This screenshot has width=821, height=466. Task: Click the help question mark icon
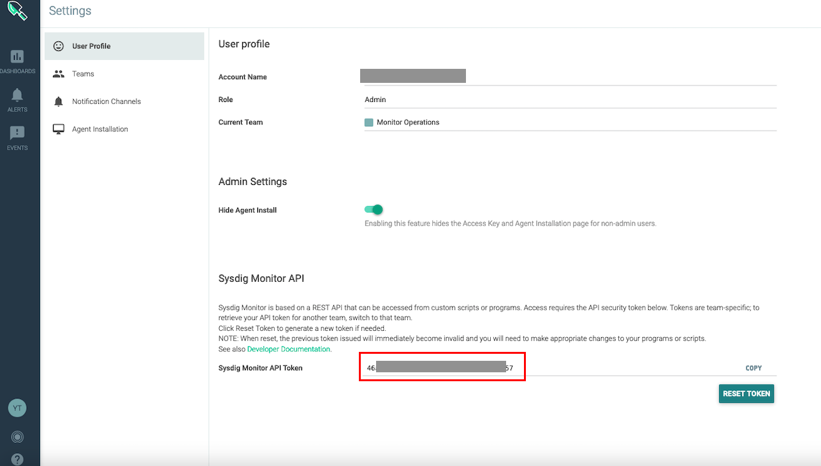[17, 458]
